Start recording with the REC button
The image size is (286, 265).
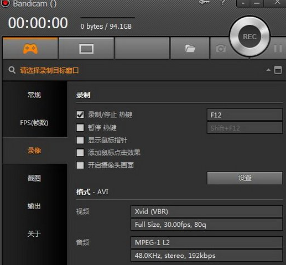[249, 37]
